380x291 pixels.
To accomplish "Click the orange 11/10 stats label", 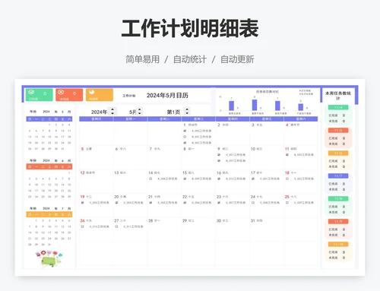I will click(338, 244).
